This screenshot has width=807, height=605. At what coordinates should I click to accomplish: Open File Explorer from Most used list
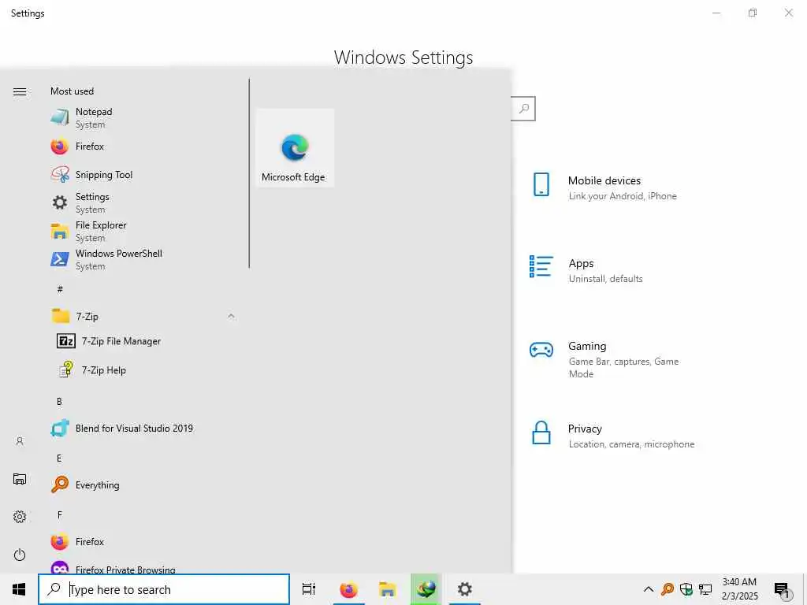144,231
